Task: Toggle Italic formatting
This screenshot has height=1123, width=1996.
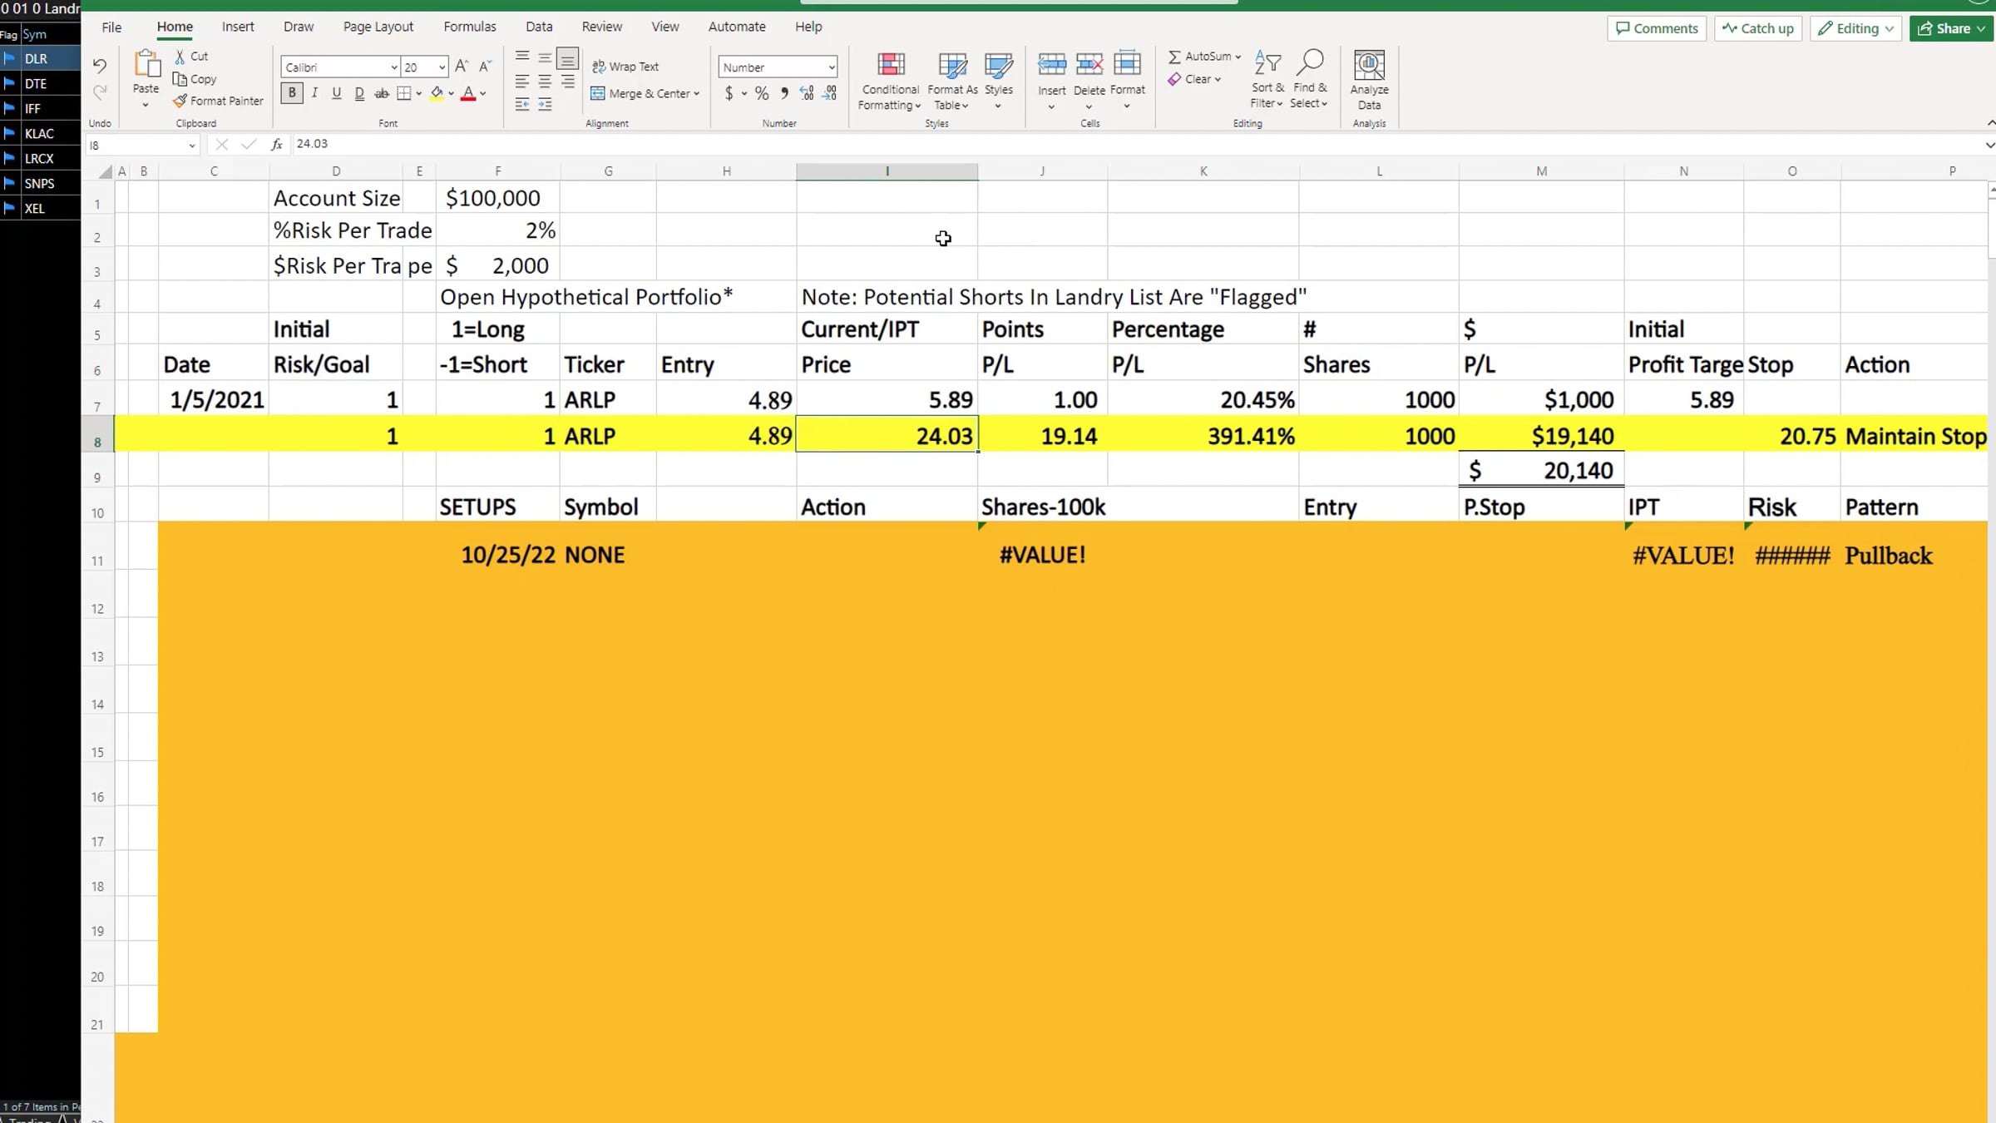Action: tap(314, 93)
